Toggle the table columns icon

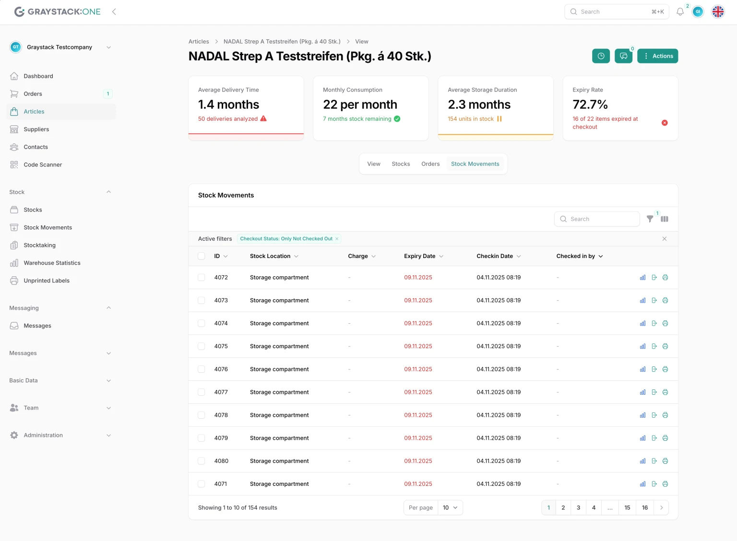tap(665, 219)
